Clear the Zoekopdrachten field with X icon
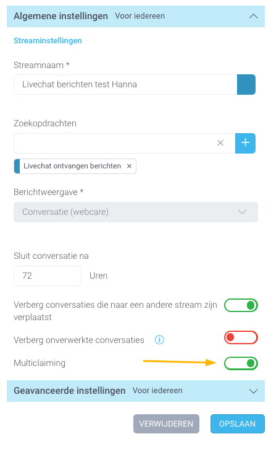Image resolution: width=271 pixels, height=452 pixels. click(x=220, y=143)
